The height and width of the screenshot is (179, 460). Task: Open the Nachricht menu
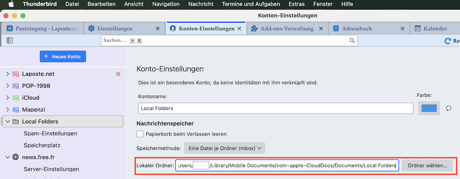click(x=201, y=4)
